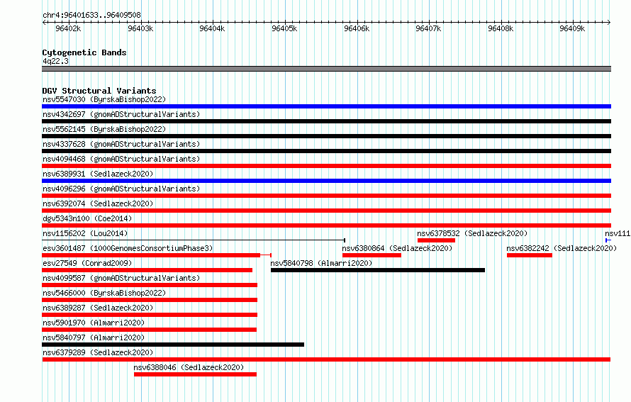631x402 pixels.
Task: Open the nsv4342697 (gnomADStructuralVariants) label
Action: 121,114
